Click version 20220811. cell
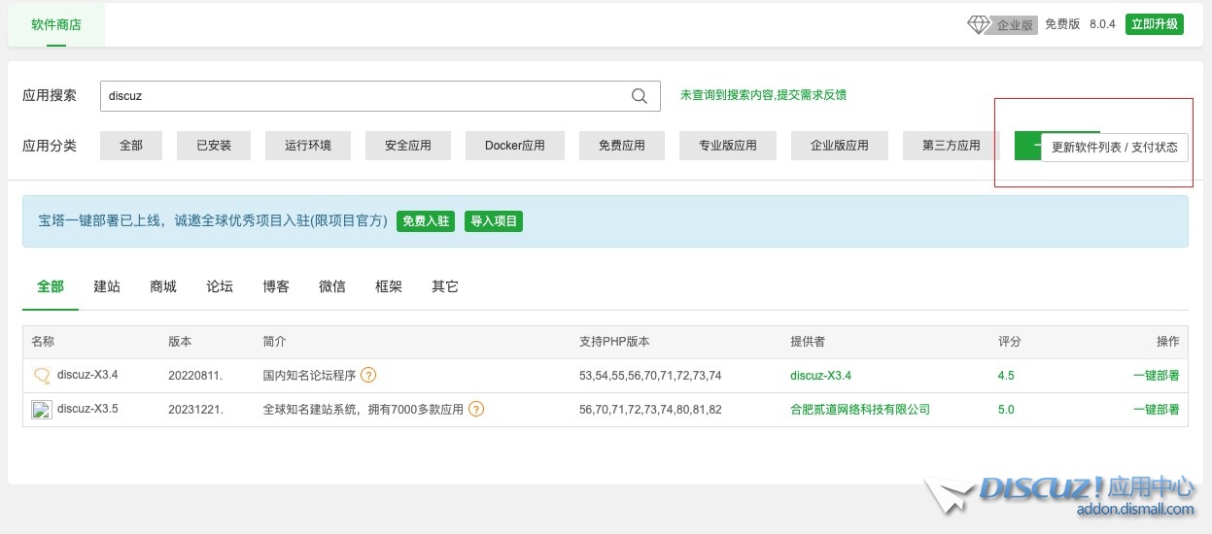The height and width of the screenshot is (534, 1212). point(195,376)
